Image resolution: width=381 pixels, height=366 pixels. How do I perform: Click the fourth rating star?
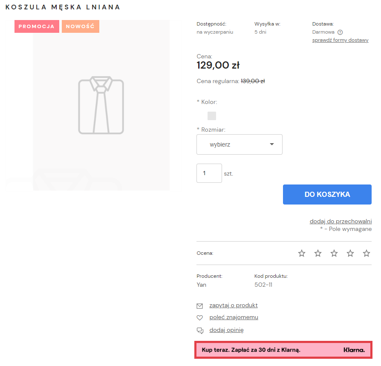click(x=350, y=254)
